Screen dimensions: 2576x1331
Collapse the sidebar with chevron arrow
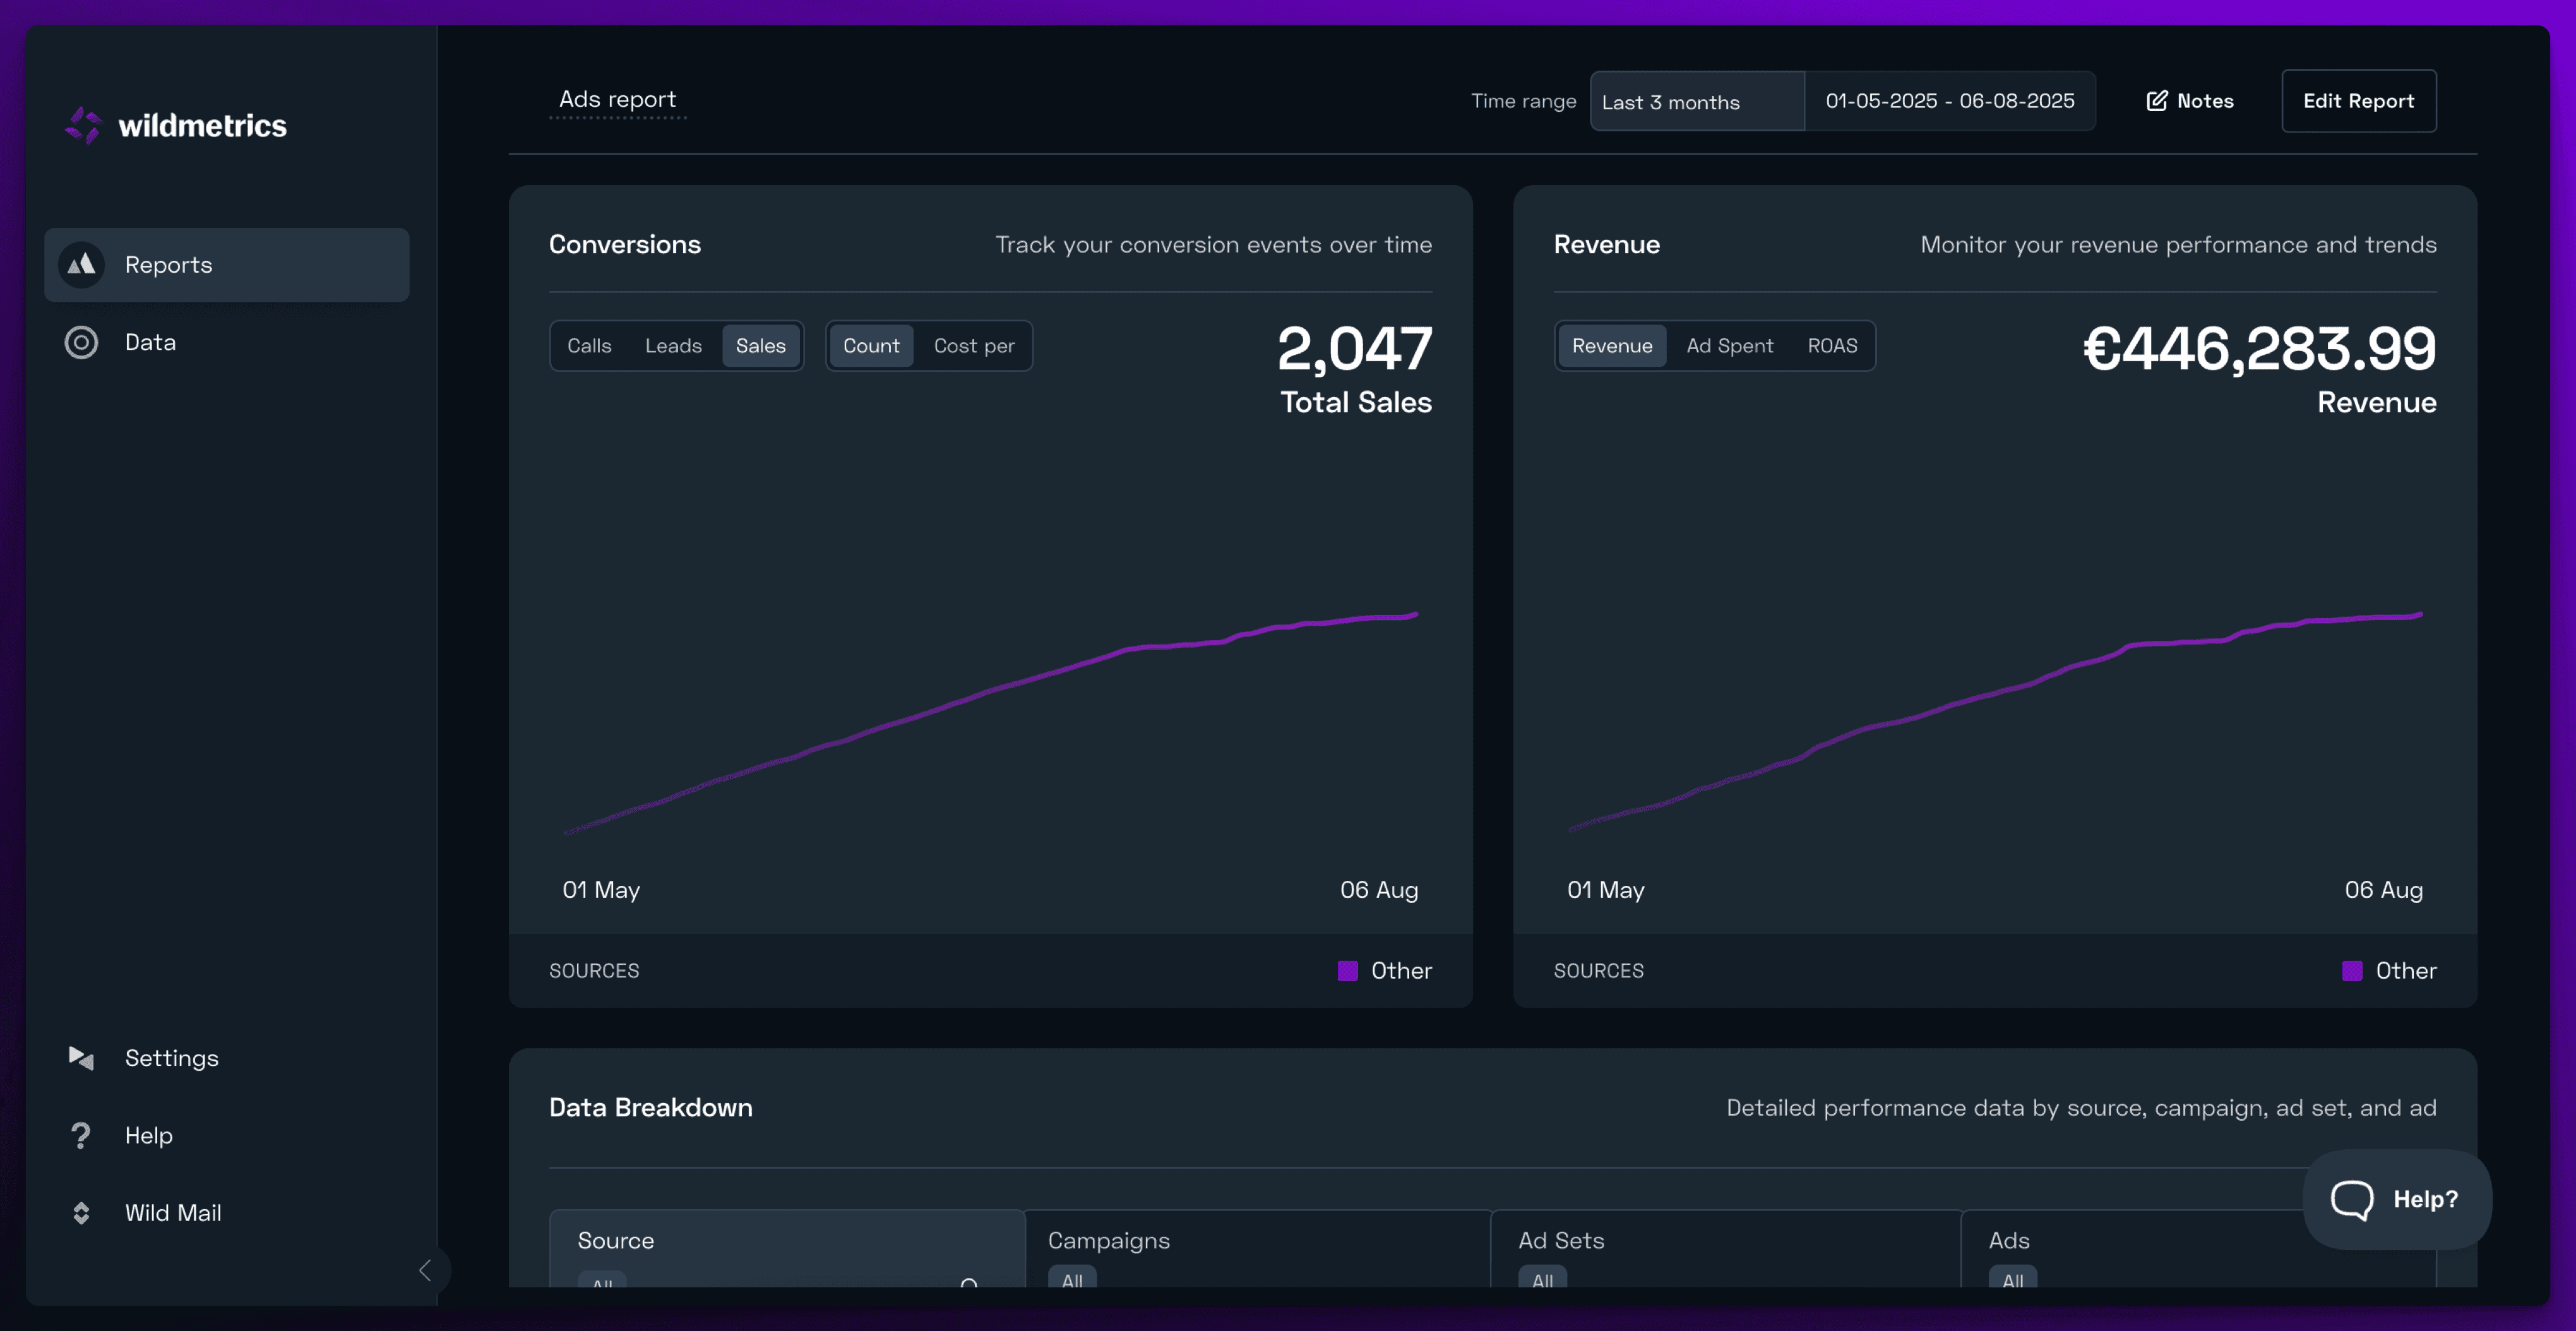[x=425, y=1270]
